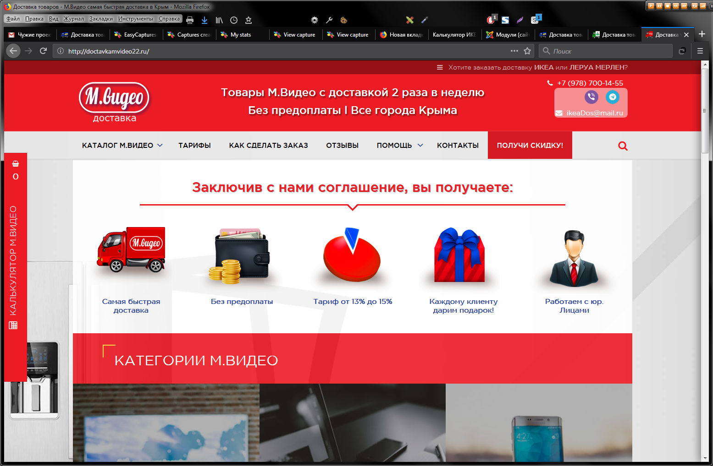Open the Файл menu
The image size is (713, 466).
click(13, 19)
